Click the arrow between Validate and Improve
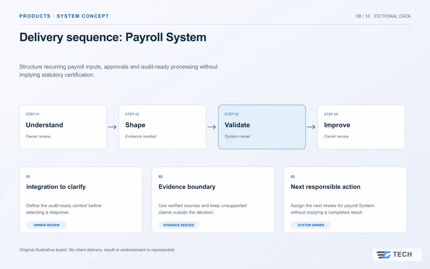The height and width of the screenshot is (269, 430). (x=311, y=127)
